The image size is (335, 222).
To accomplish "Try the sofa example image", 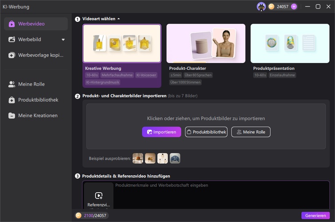I will tap(150, 159).
